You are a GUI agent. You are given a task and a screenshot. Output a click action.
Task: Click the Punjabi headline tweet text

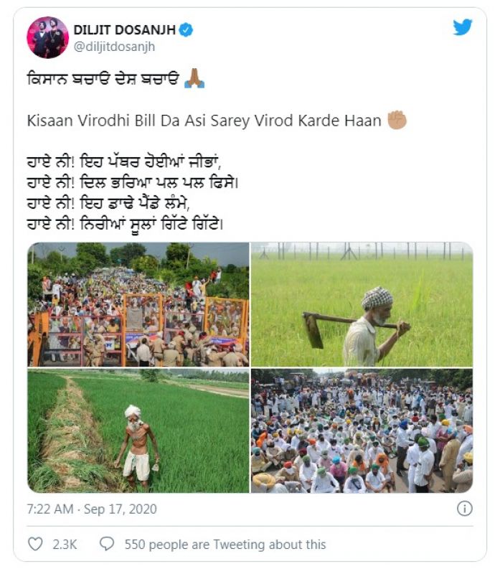pos(103,79)
